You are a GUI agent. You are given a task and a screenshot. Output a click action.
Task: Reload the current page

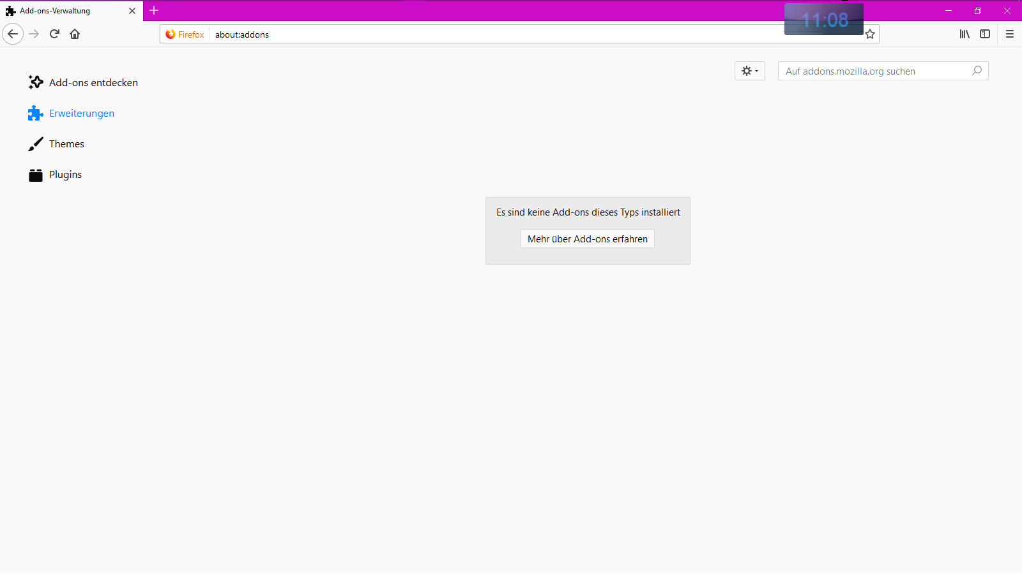[x=54, y=34]
